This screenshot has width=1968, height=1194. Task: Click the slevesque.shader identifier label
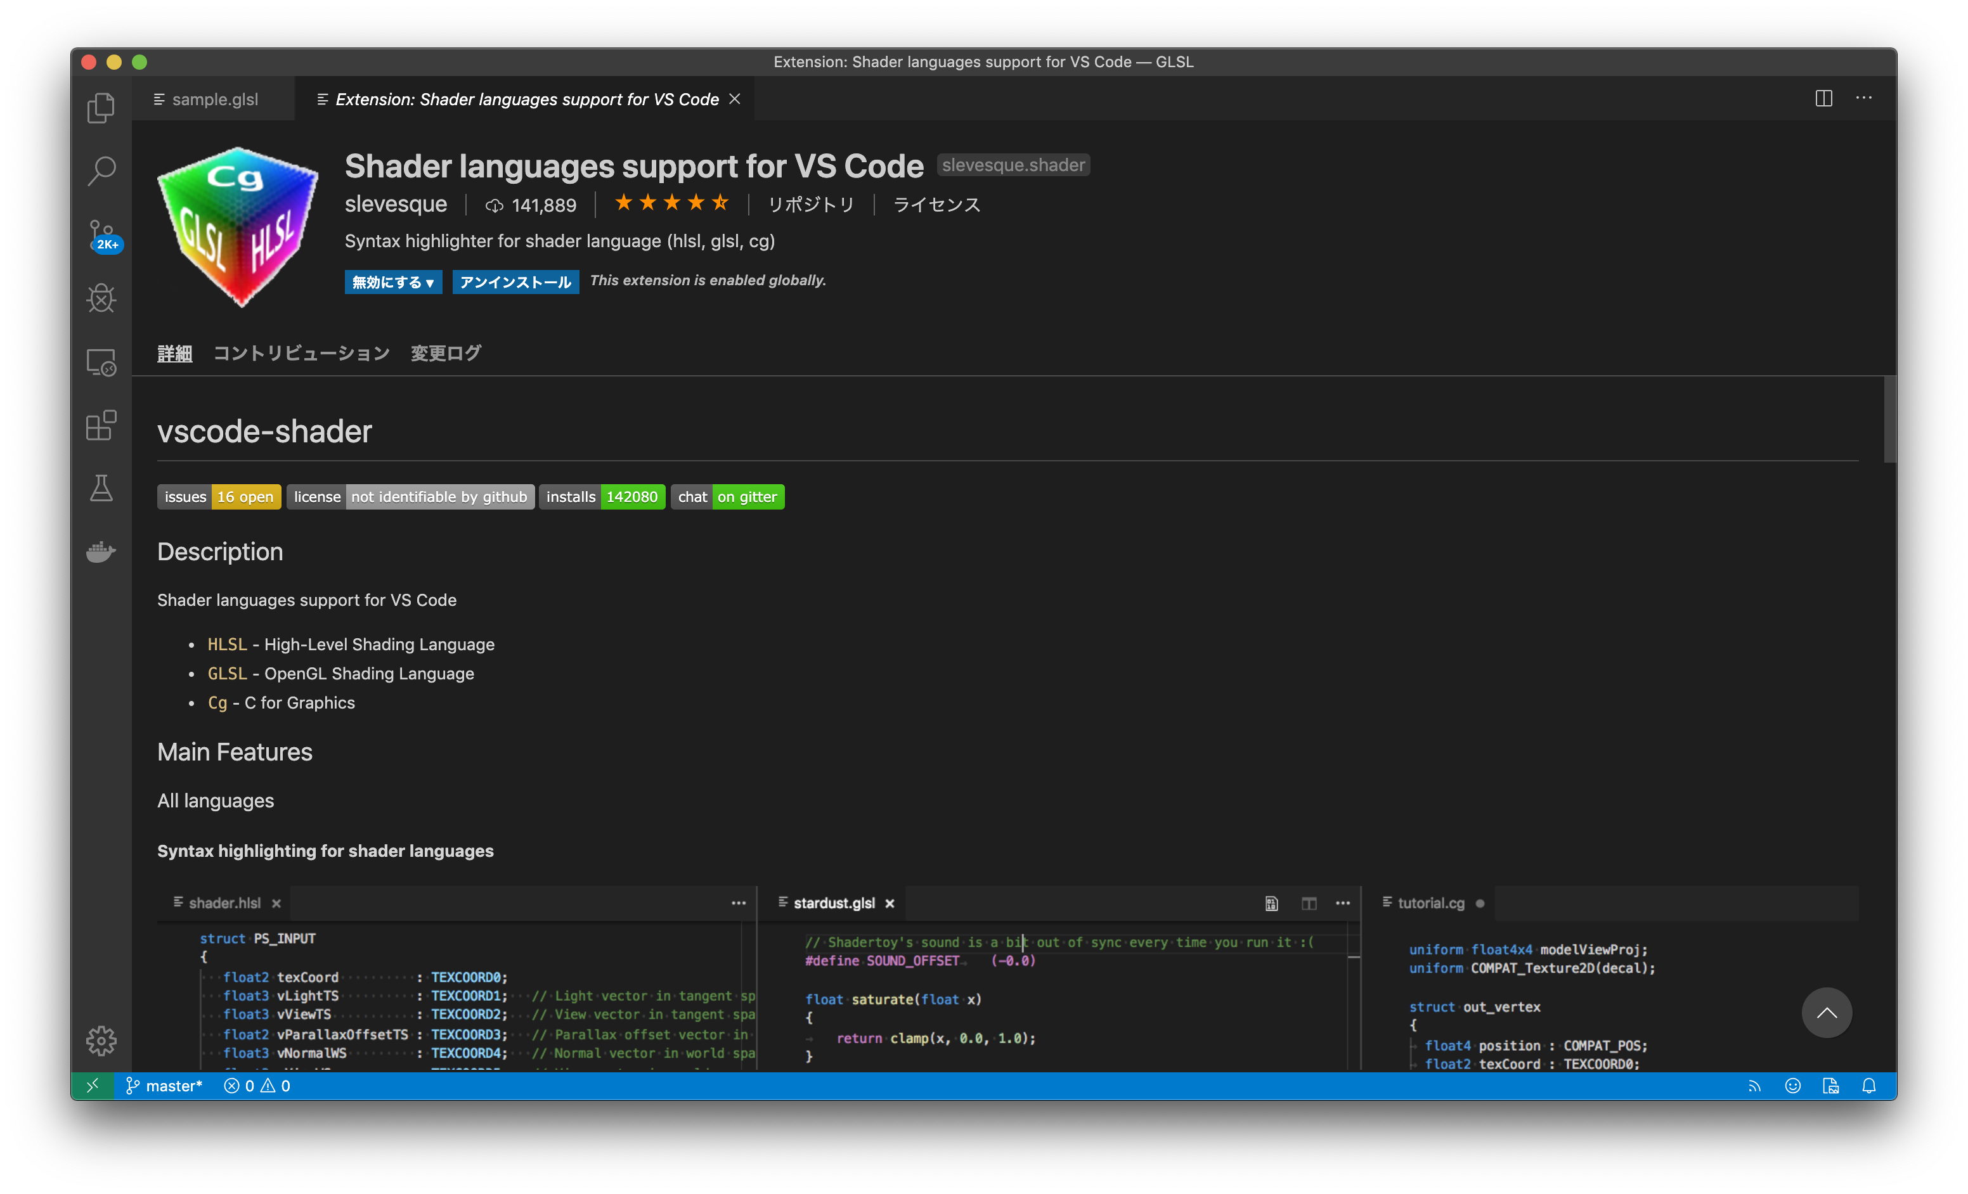pyautogui.click(x=1013, y=165)
